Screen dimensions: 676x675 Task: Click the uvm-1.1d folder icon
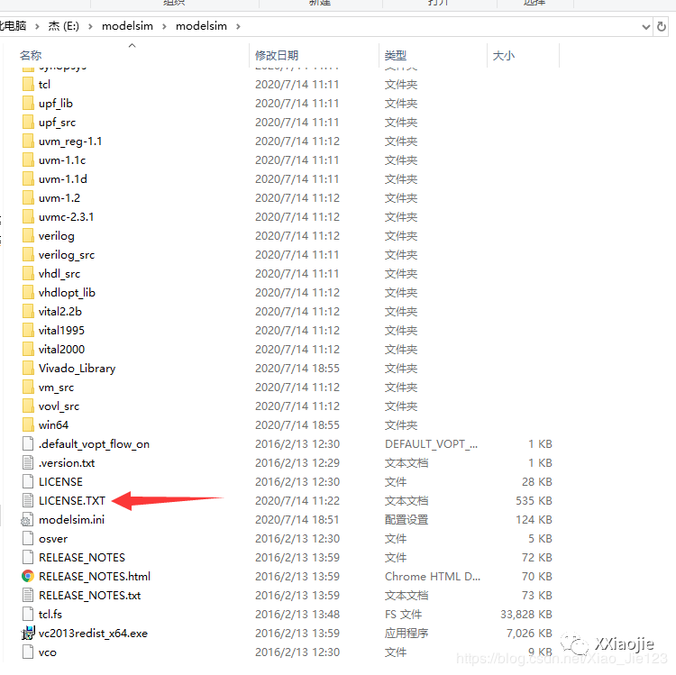point(28,178)
